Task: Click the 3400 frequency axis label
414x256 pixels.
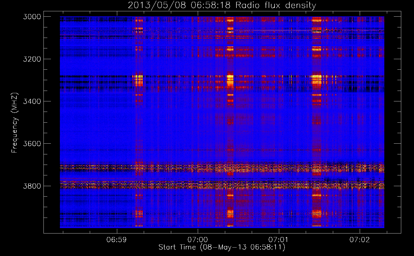Action: [x=32, y=101]
